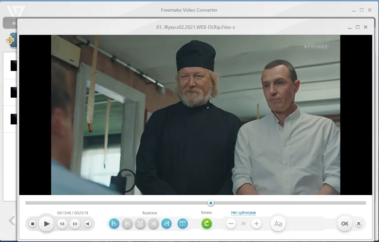
Task: Cut selection with the scissors button
Action: coord(140,224)
